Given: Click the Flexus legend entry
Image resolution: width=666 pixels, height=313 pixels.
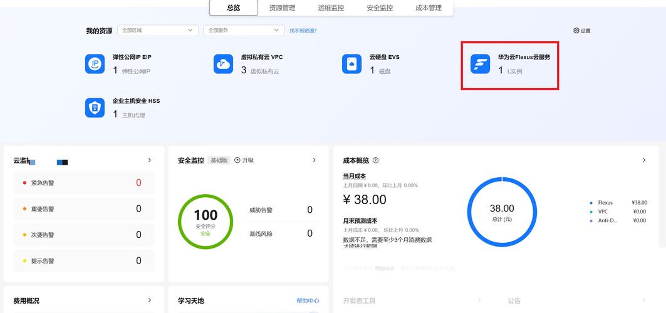Looking at the screenshot, I should (618, 203).
